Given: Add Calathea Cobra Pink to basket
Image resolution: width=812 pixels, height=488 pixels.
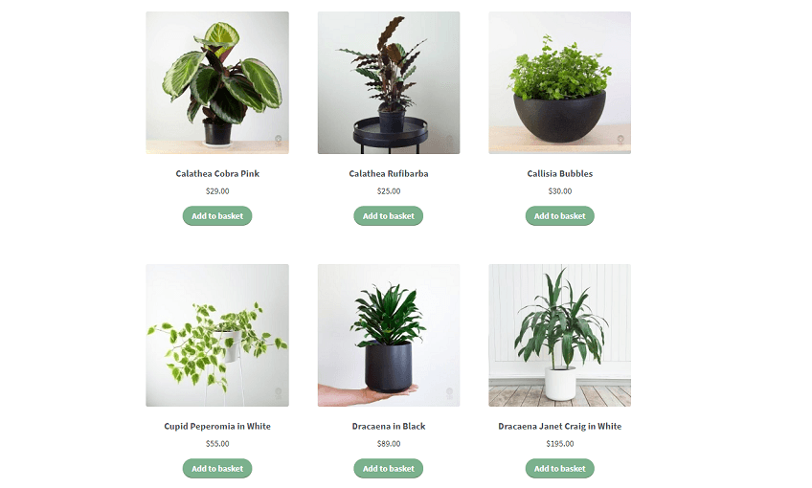Looking at the screenshot, I should 217,216.
